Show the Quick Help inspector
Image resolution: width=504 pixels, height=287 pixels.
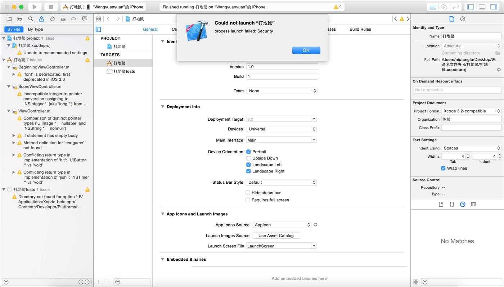tap(463, 19)
